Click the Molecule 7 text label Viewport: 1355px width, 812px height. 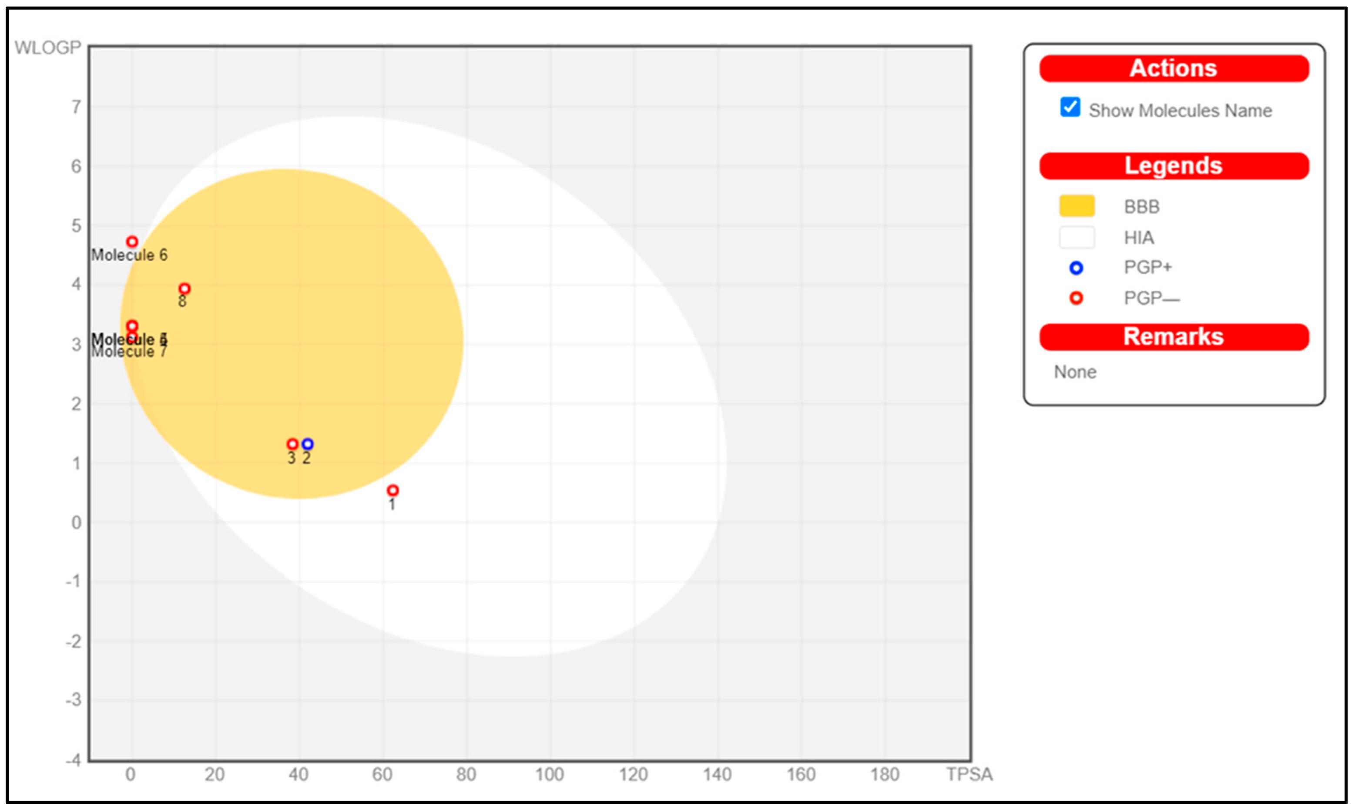coord(129,352)
